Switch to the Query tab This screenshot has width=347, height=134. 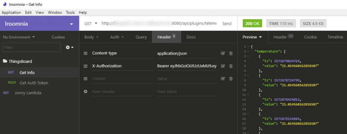pos(141,37)
